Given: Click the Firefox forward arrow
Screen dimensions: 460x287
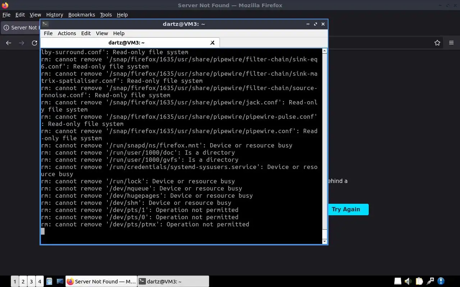Looking at the screenshot, I should 22,43.
